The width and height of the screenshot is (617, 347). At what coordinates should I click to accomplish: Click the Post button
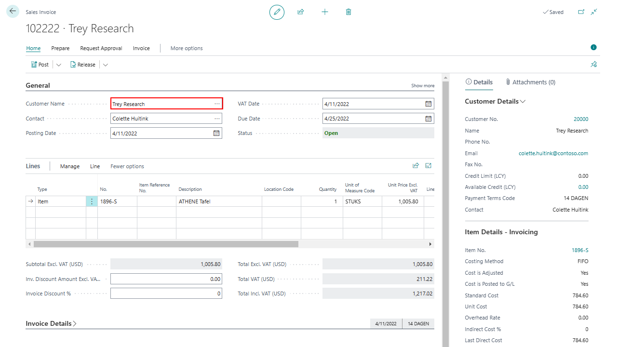click(40, 65)
